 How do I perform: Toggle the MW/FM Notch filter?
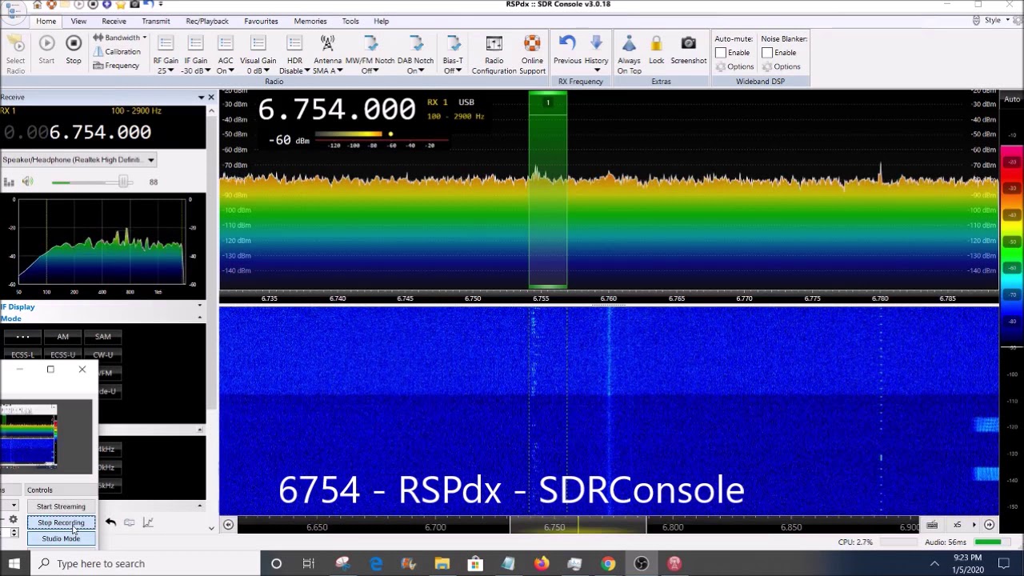370,56
